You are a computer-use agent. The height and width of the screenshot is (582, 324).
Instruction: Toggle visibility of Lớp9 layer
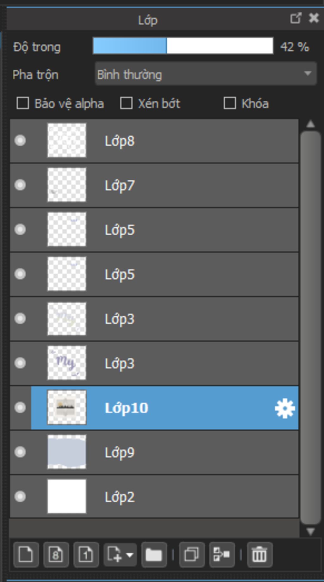20,452
